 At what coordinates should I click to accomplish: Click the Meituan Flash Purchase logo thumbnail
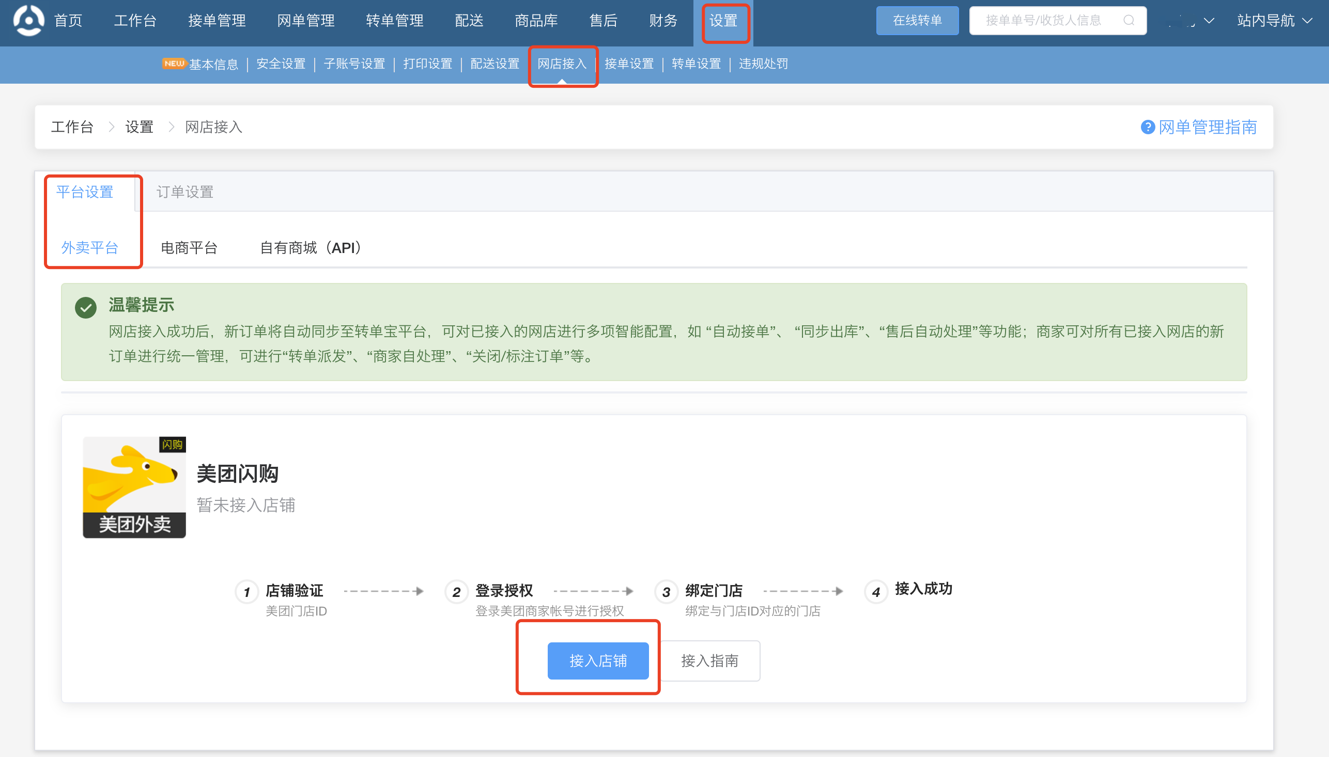pos(134,487)
